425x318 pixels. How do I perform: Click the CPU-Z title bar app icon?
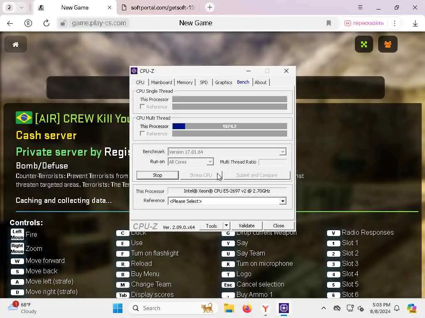(134, 71)
